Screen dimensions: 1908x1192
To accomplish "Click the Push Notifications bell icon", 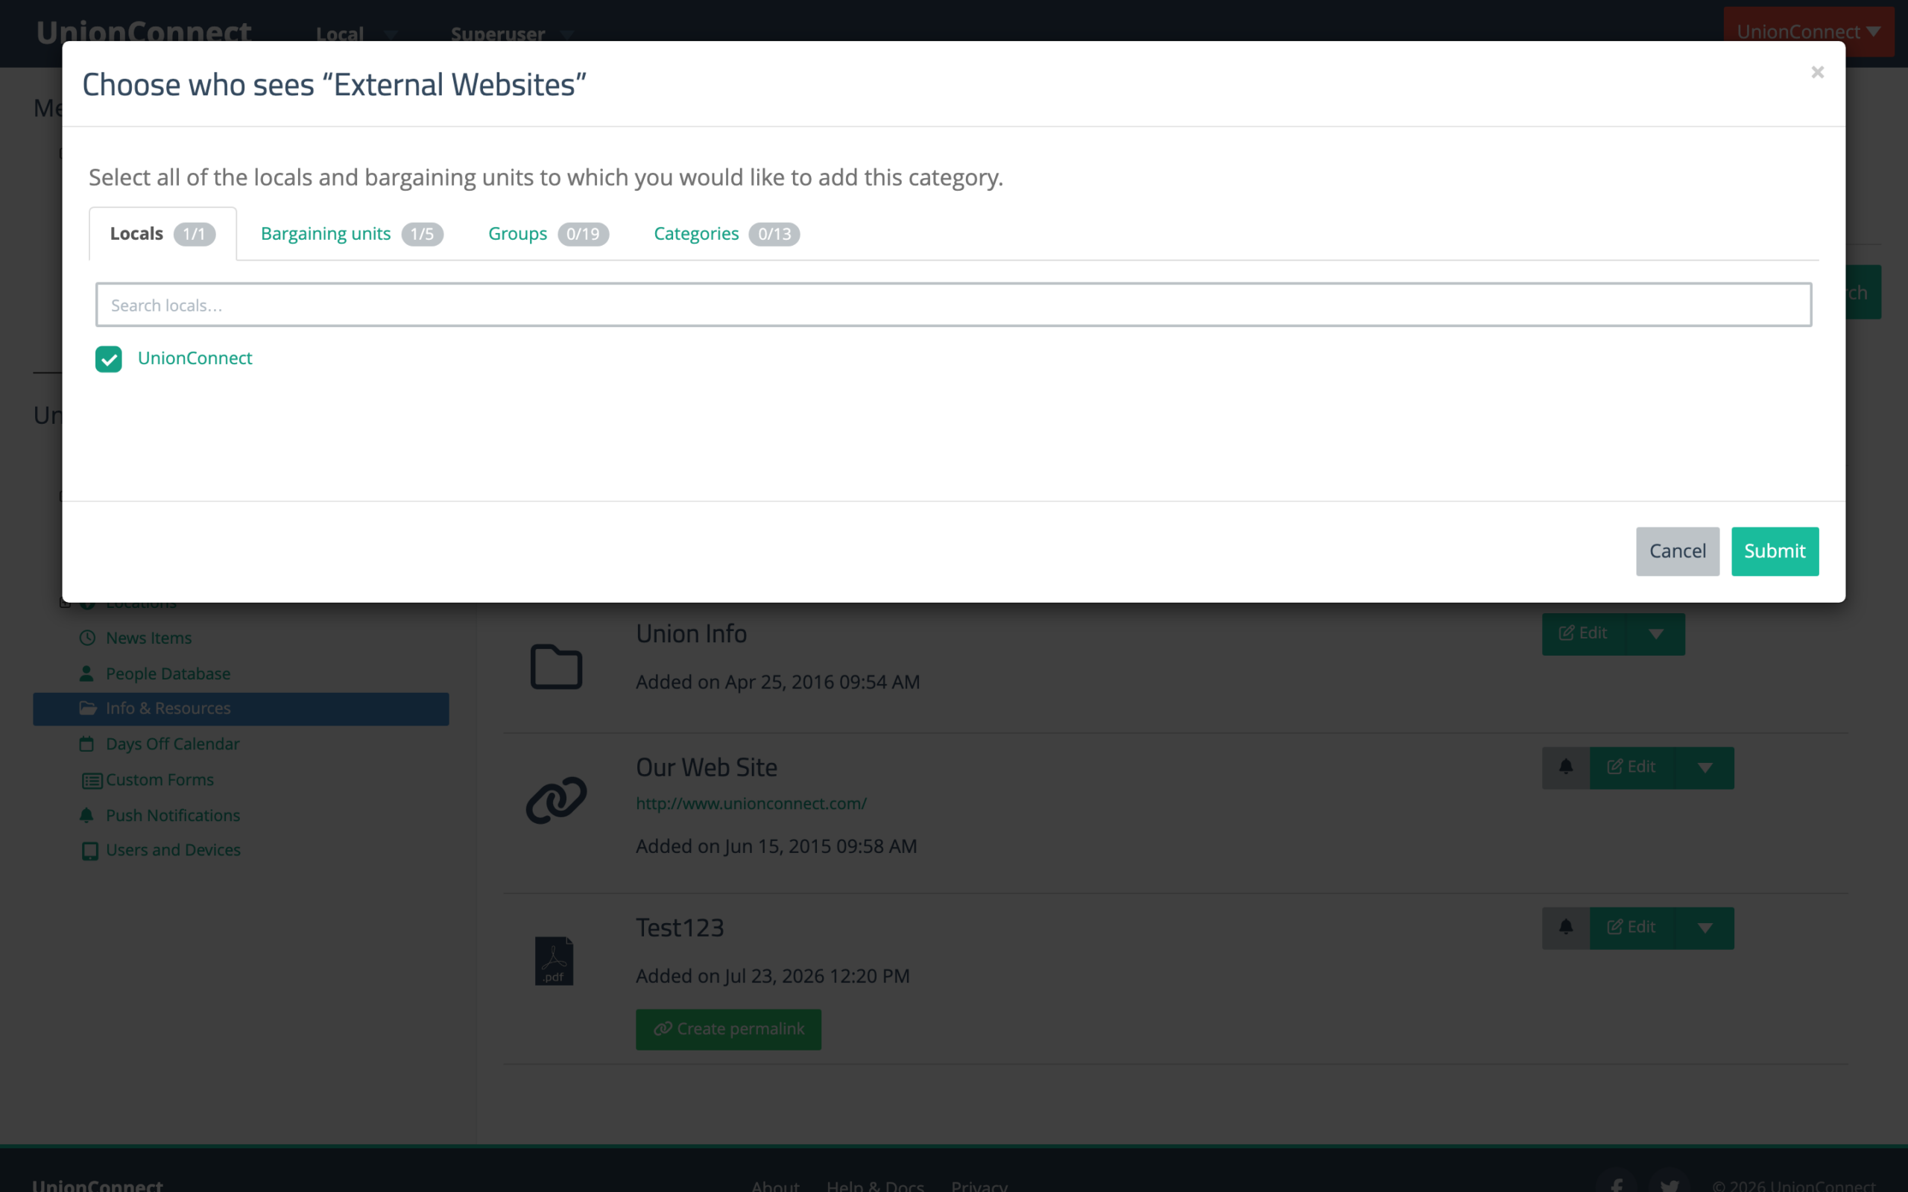I will click(86, 815).
